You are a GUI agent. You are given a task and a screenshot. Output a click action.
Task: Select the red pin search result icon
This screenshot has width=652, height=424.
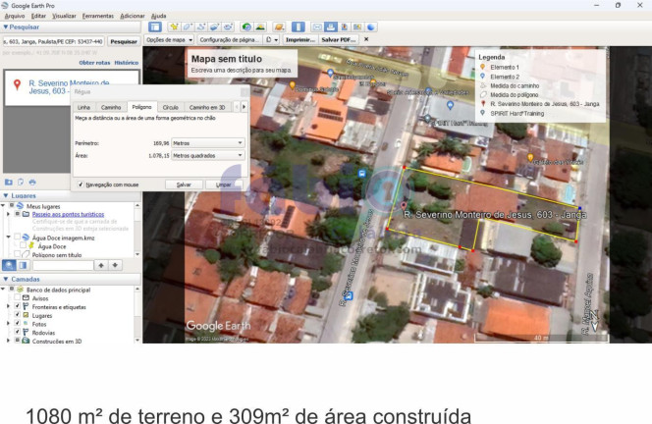coord(17,85)
